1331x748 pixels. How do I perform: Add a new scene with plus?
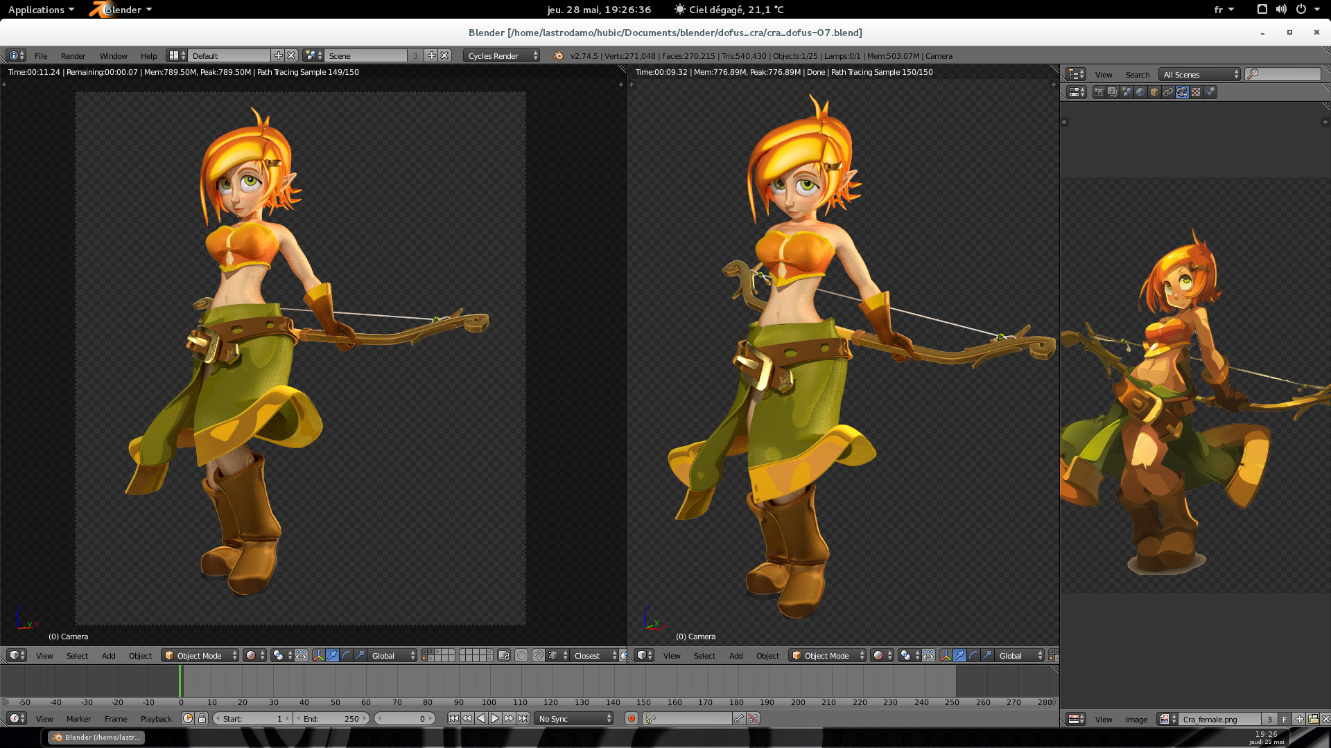point(431,56)
